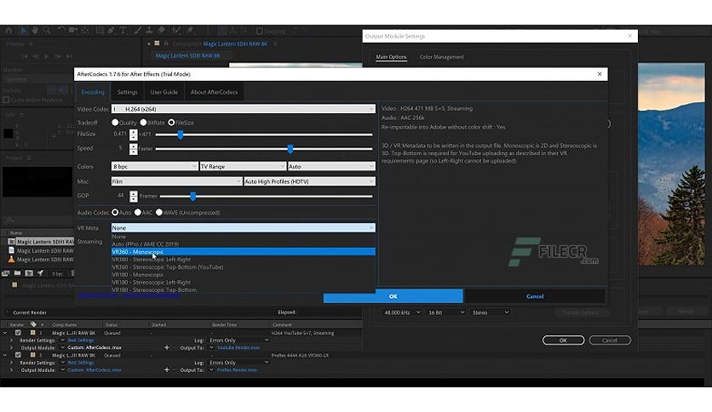
Task: Select the BitRate tradeoff radio button
Action: click(x=143, y=123)
